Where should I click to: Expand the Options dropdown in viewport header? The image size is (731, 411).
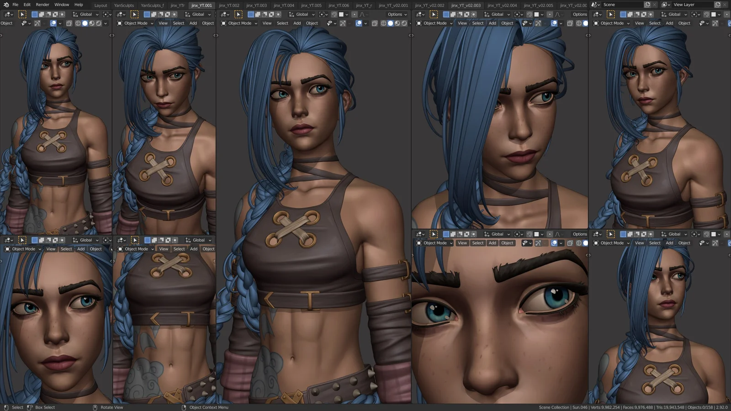pyautogui.click(x=396, y=14)
